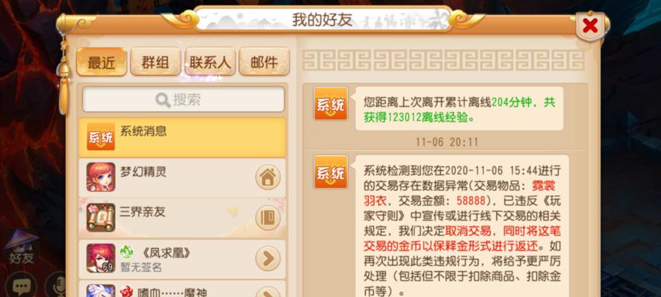This screenshot has width=661, height=297.
Task: Open the book icon beside 三界亲友
Action: coord(268,218)
